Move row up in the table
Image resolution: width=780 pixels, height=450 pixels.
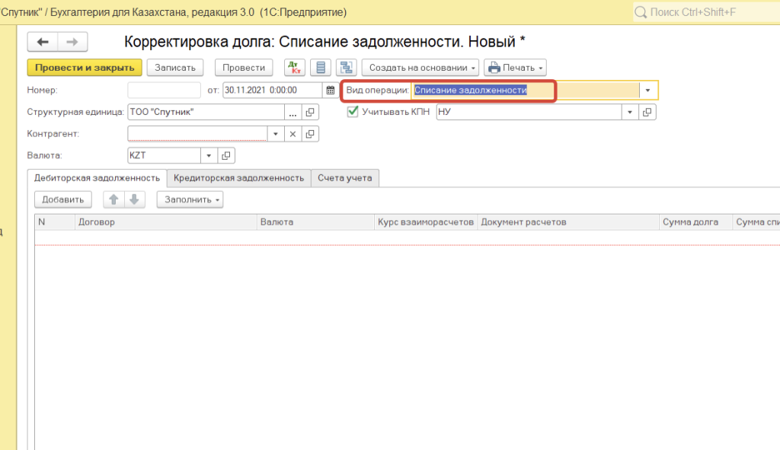[113, 199]
